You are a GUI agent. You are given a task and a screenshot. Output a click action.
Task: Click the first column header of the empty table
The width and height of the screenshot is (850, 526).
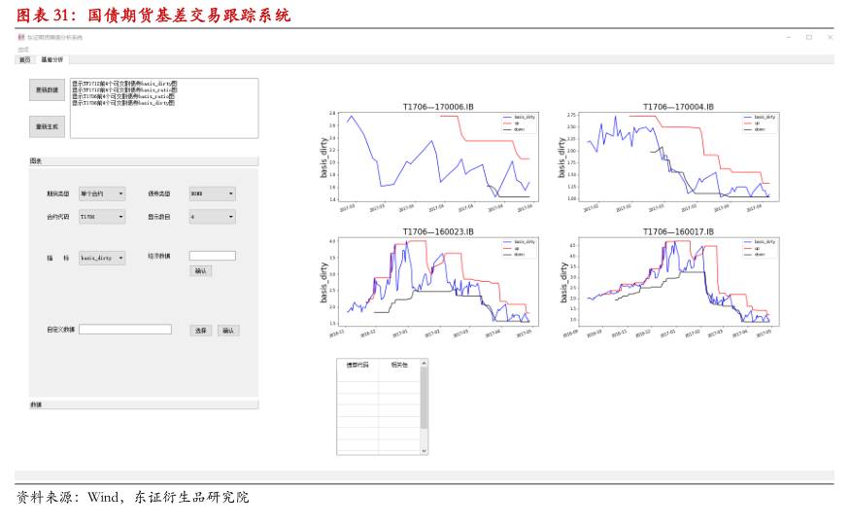pyautogui.click(x=357, y=365)
